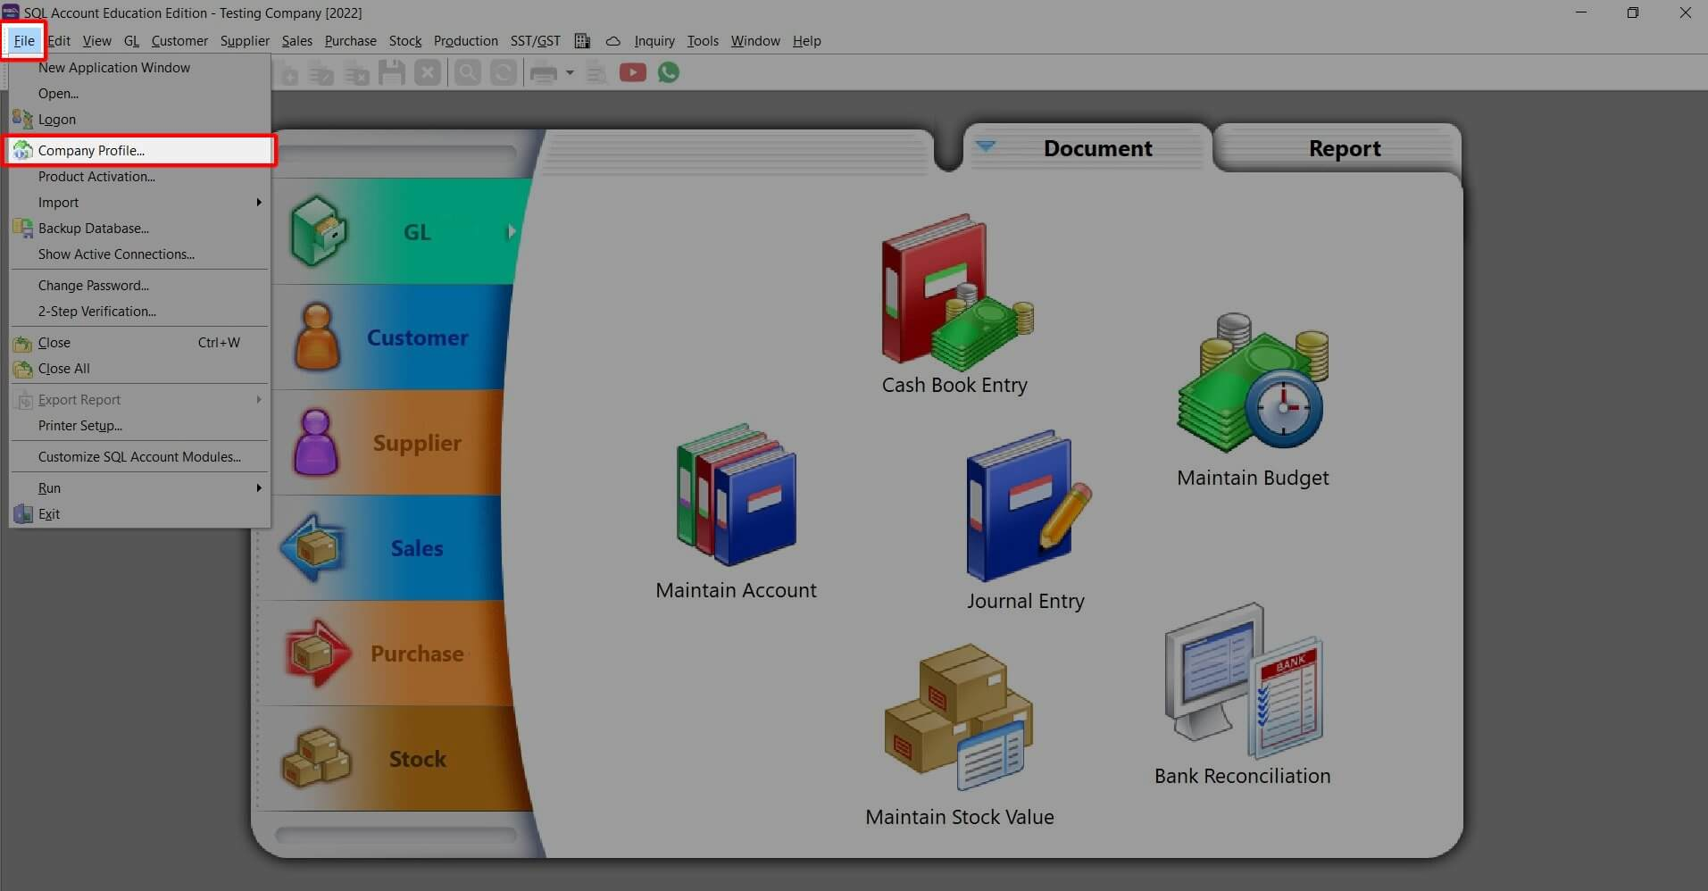The width and height of the screenshot is (1708, 891).
Task: Click the Document tab dropdown triangle
Action: pos(985,146)
